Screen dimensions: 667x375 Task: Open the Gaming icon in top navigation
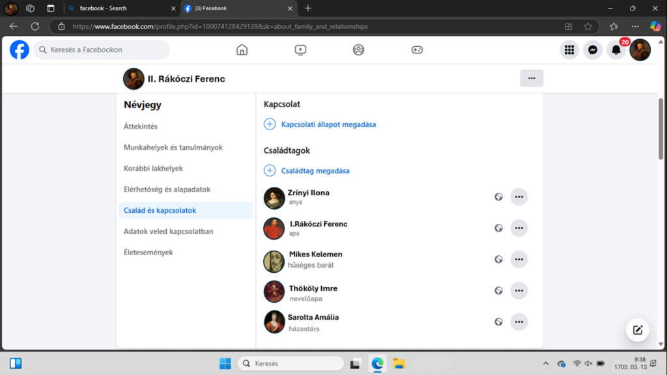[417, 49]
